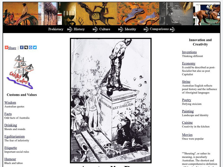Follow the Drinking link
Screen dimensions: 223x167
(x=11, y=125)
